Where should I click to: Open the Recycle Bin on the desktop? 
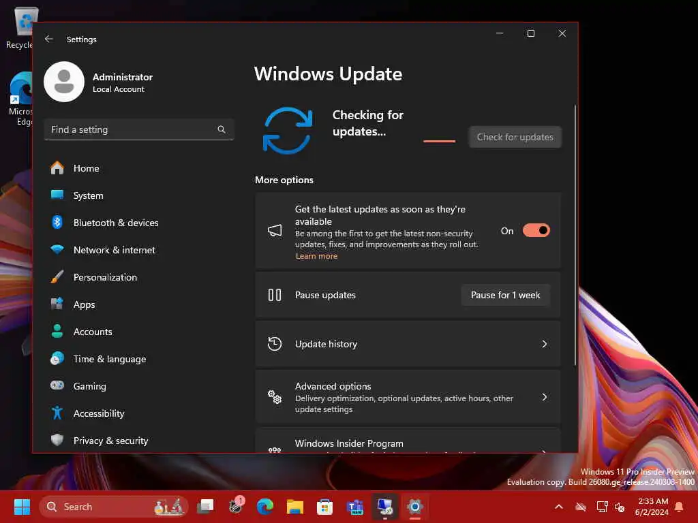pos(18,27)
